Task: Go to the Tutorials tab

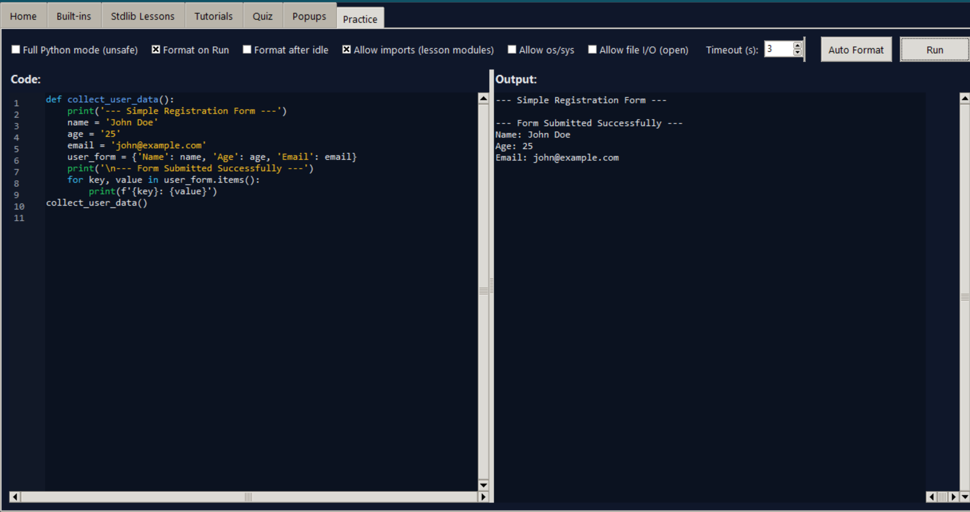Action: click(213, 16)
